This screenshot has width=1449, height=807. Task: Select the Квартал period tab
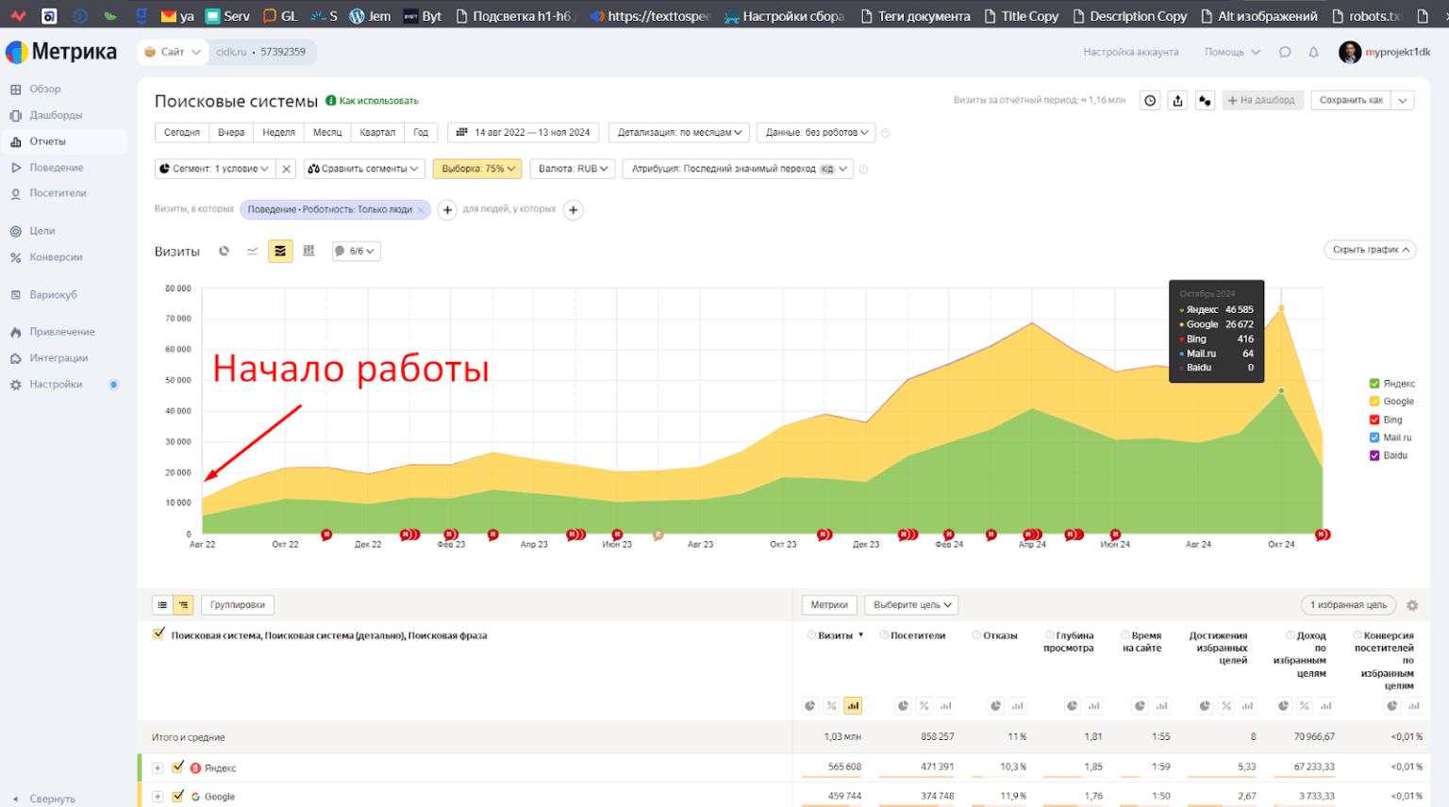click(x=377, y=133)
